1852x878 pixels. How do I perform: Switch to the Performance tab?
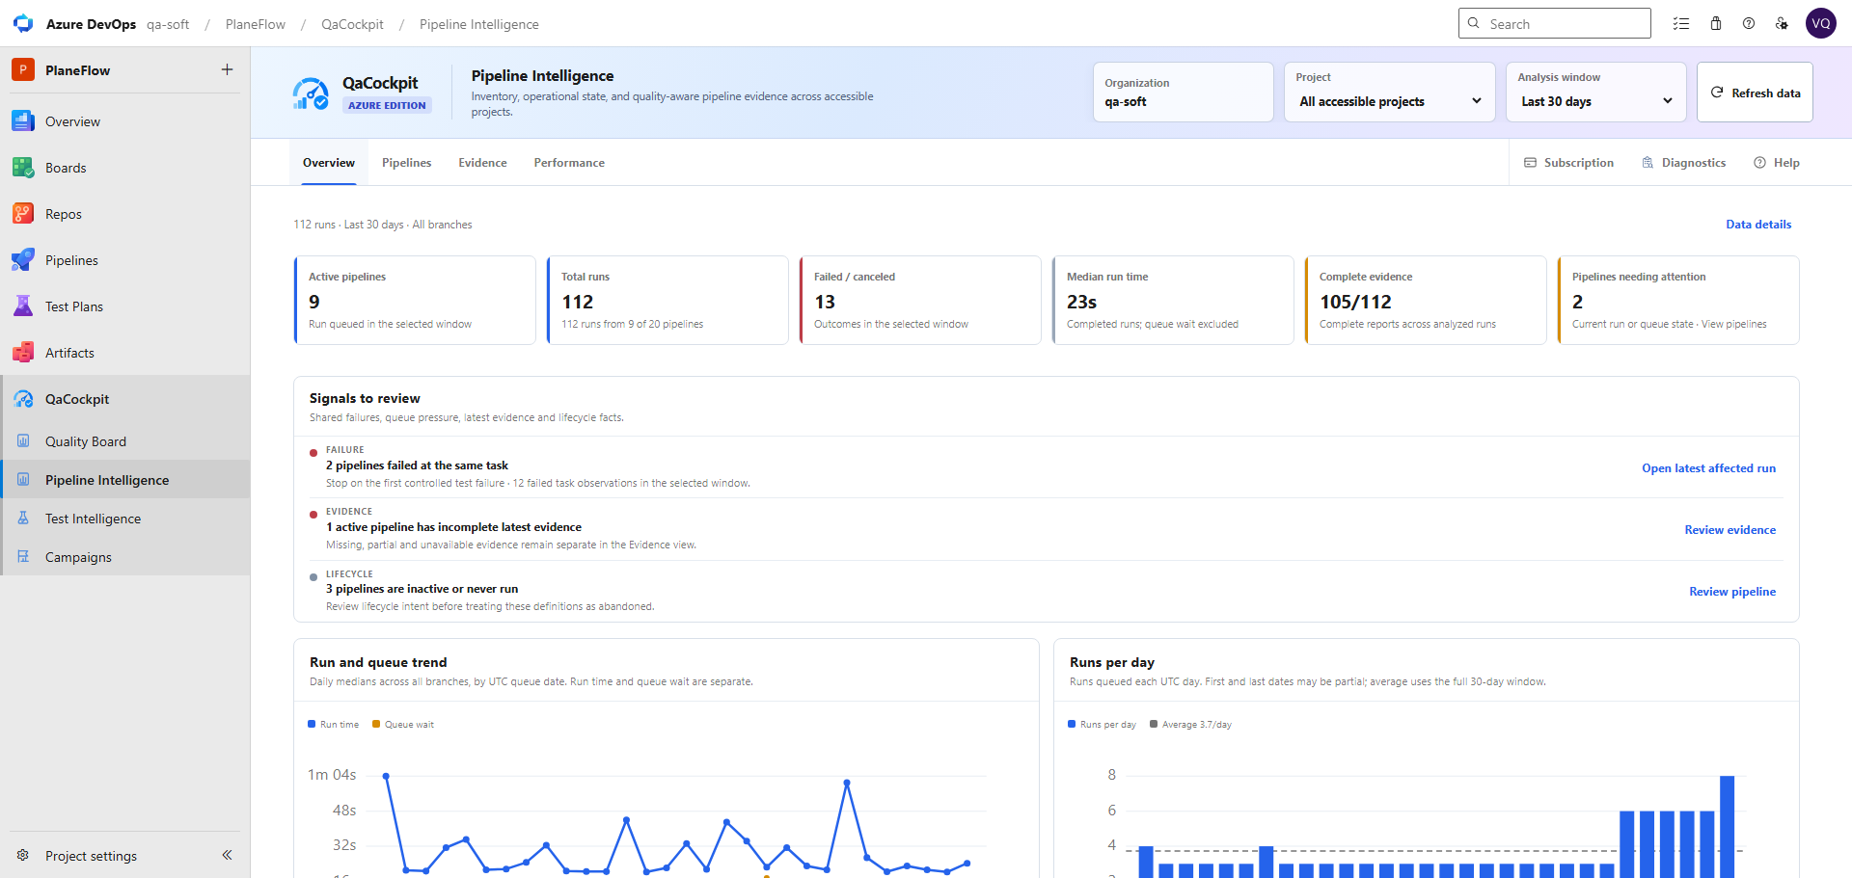[569, 163]
